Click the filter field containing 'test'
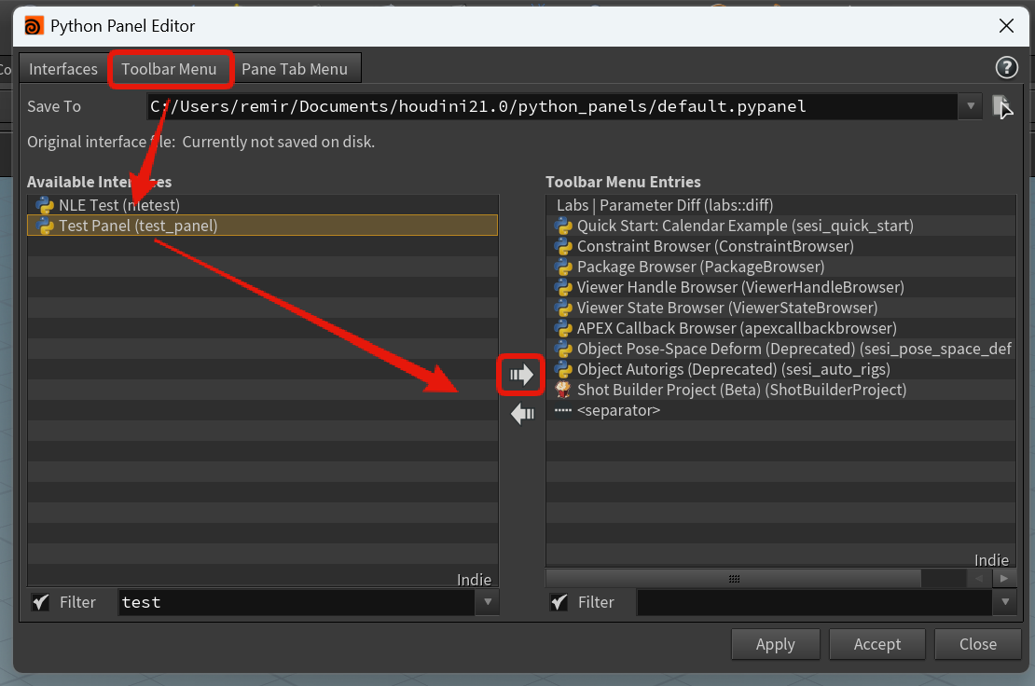 click(297, 602)
